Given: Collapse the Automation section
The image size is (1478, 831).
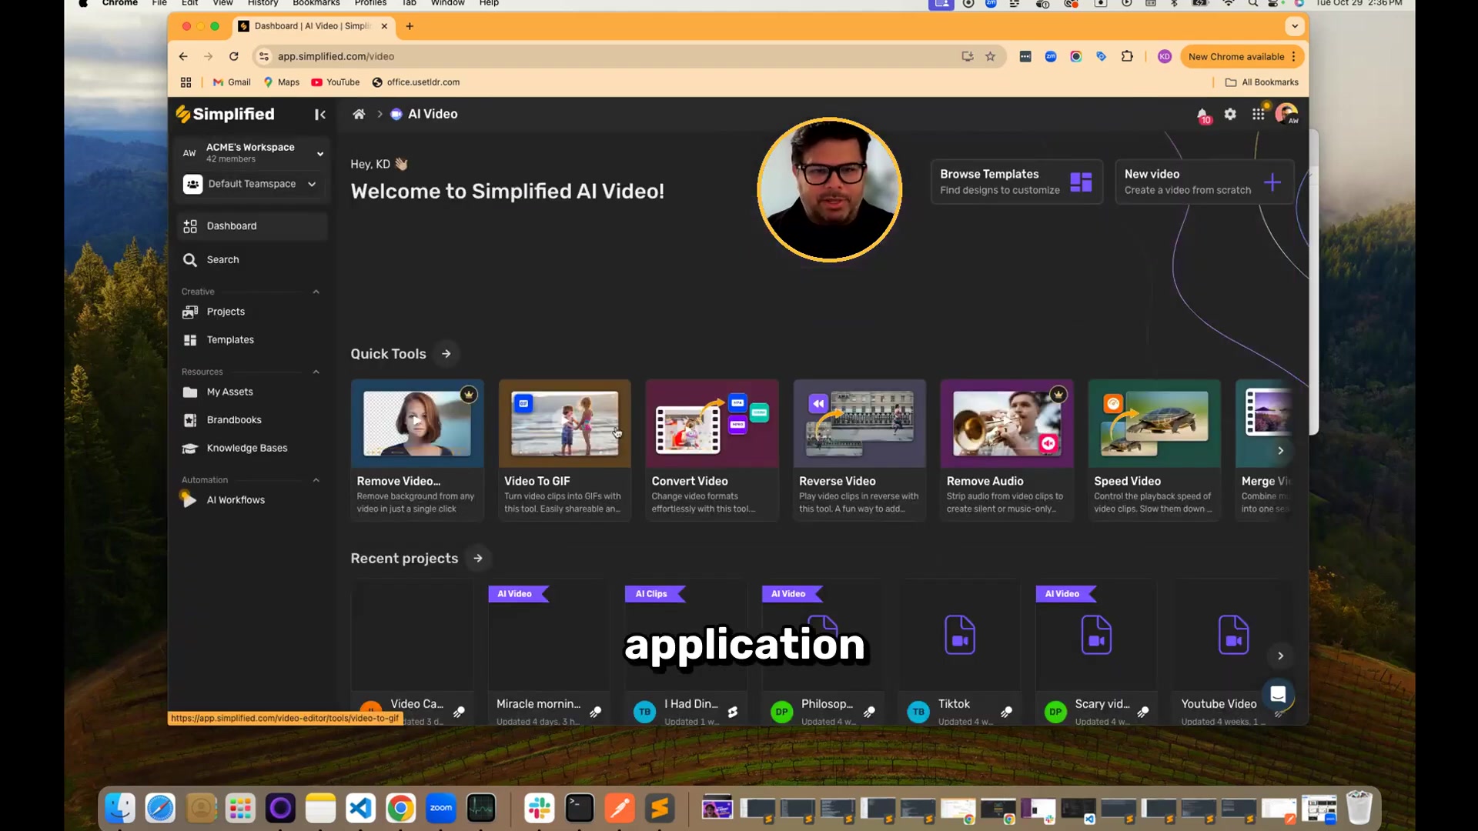Looking at the screenshot, I should point(316,480).
